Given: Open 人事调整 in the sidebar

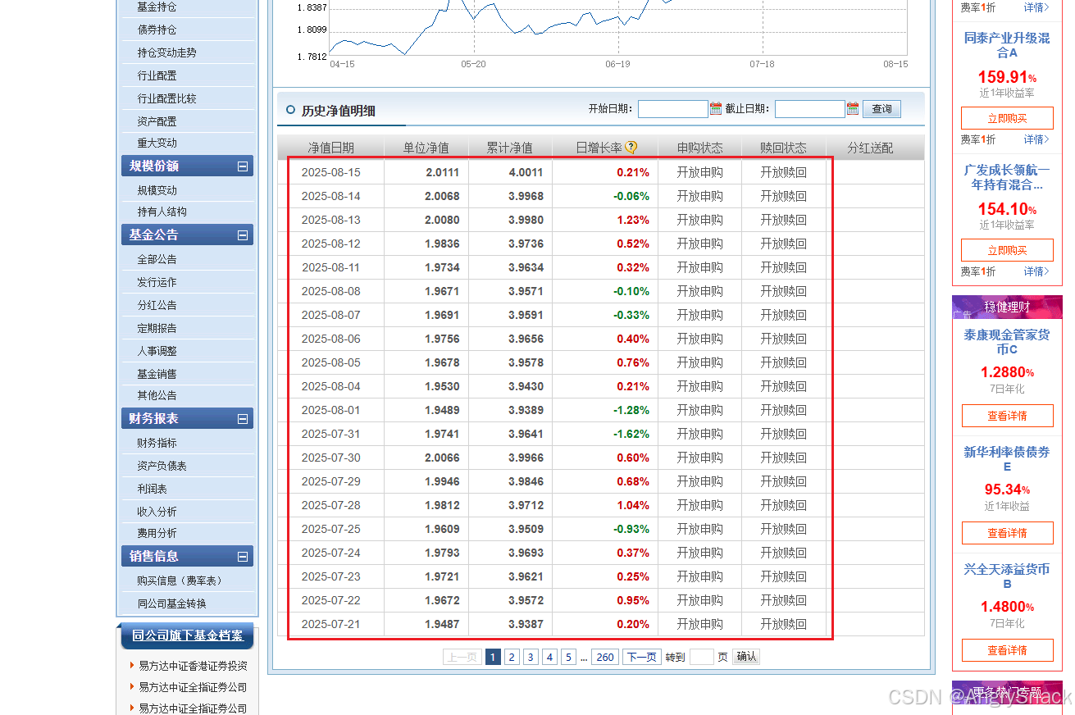Looking at the screenshot, I should click(x=157, y=351).
